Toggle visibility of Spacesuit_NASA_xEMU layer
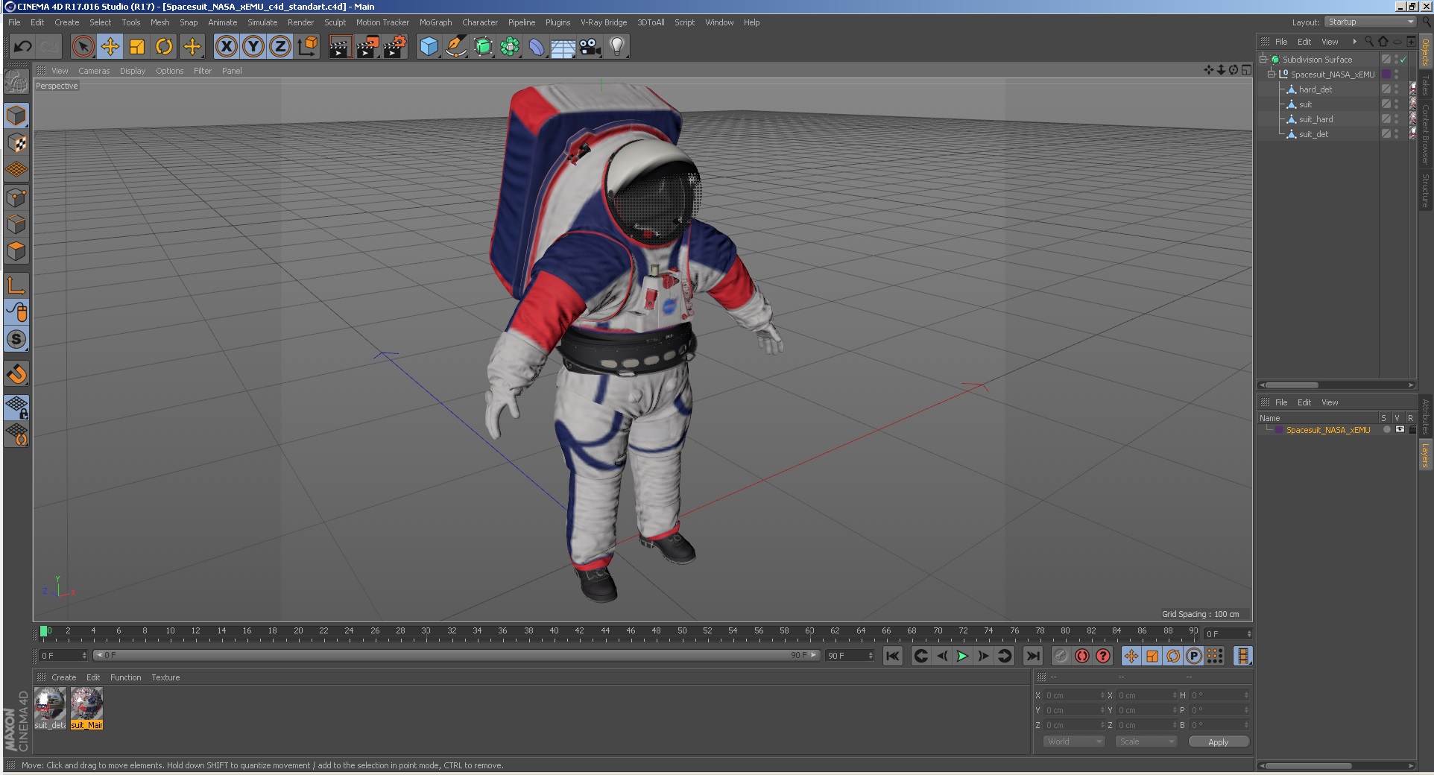Screen dimensions: 1434x775 [1400, 430]
